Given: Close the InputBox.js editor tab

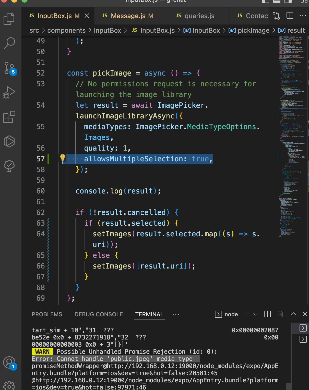Looking at the screenshot, I should click(x=87, y=16).
